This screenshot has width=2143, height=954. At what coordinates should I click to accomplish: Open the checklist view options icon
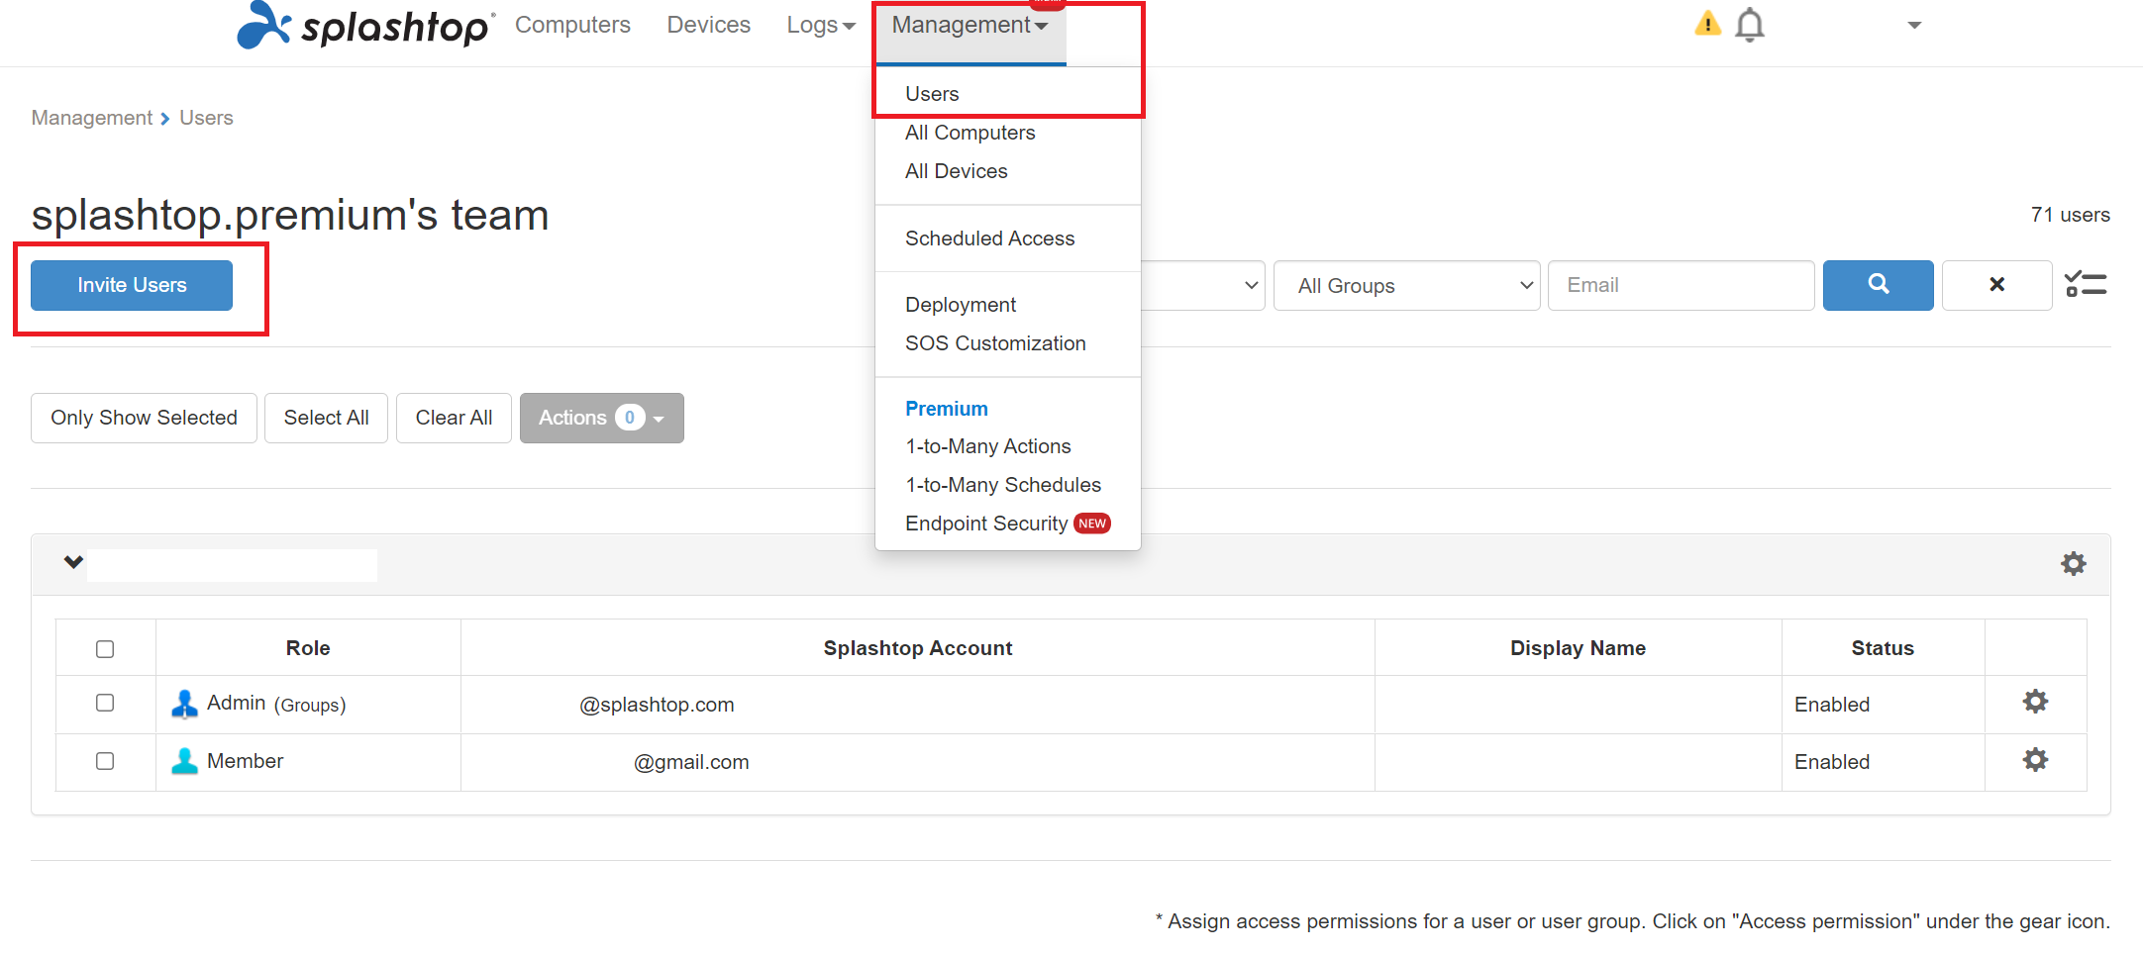click(2086, 285)
